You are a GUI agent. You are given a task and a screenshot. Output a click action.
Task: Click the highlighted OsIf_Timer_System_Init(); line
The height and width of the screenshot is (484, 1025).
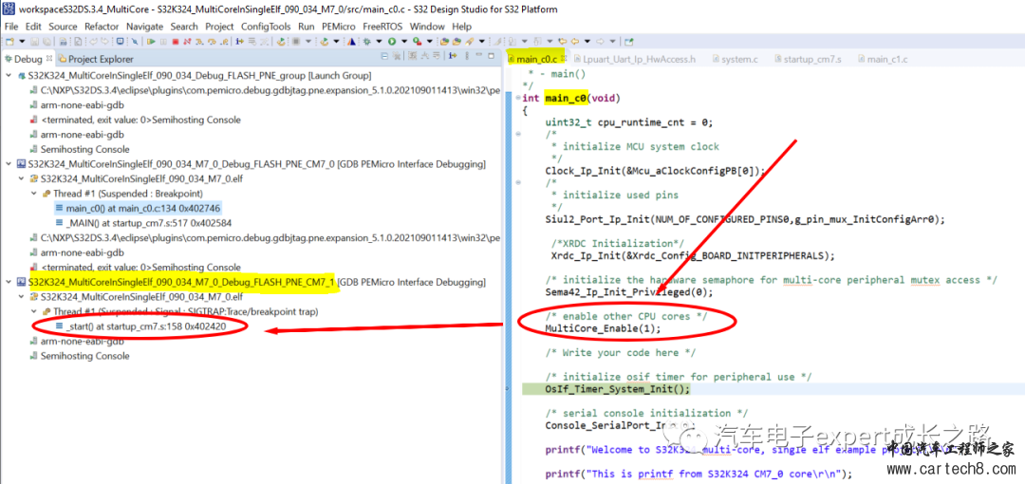[x=618, y=388]
